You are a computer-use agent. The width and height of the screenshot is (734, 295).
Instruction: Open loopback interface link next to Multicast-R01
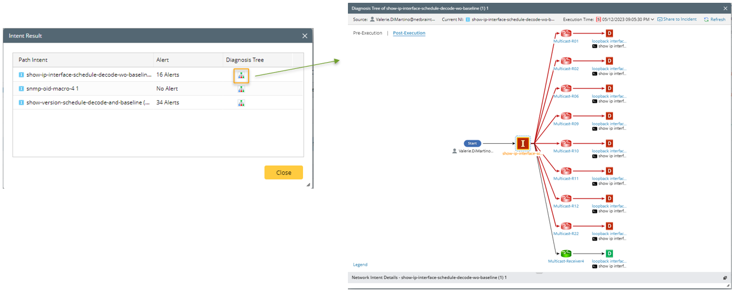pos(609,41)
